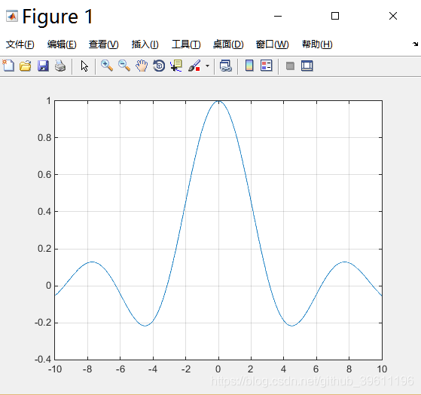Viewport: 421px width, 395px height.
Task: Insert a colorbar using the toolbar icon
Action: (x=249, y=66)
